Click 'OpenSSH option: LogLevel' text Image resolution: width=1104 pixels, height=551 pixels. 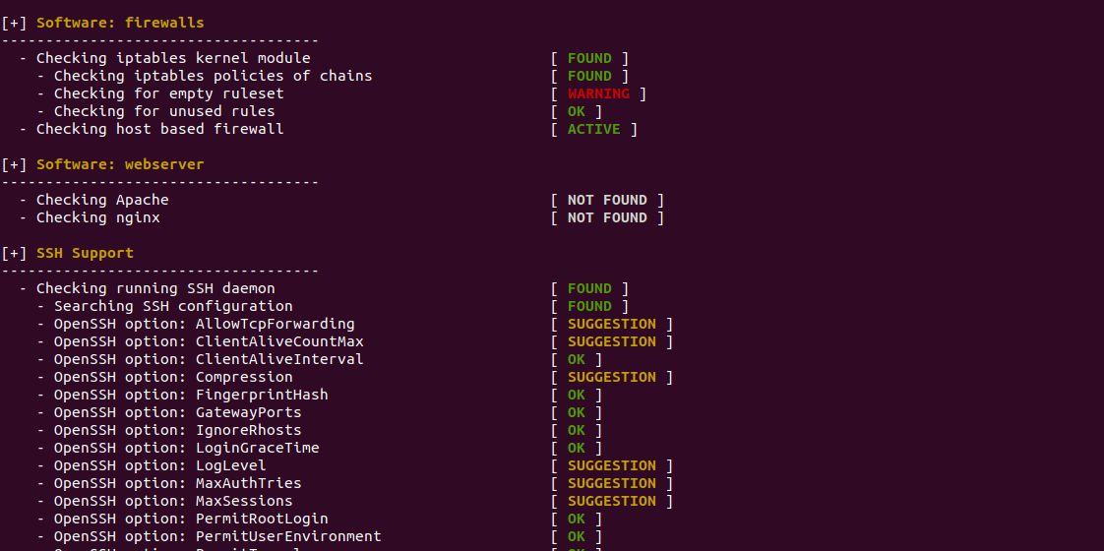click(159, 465)
